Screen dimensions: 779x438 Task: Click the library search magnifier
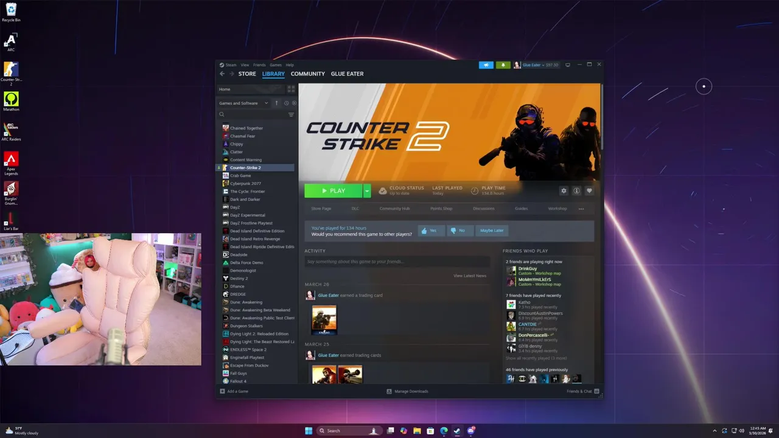coord(222,114)
